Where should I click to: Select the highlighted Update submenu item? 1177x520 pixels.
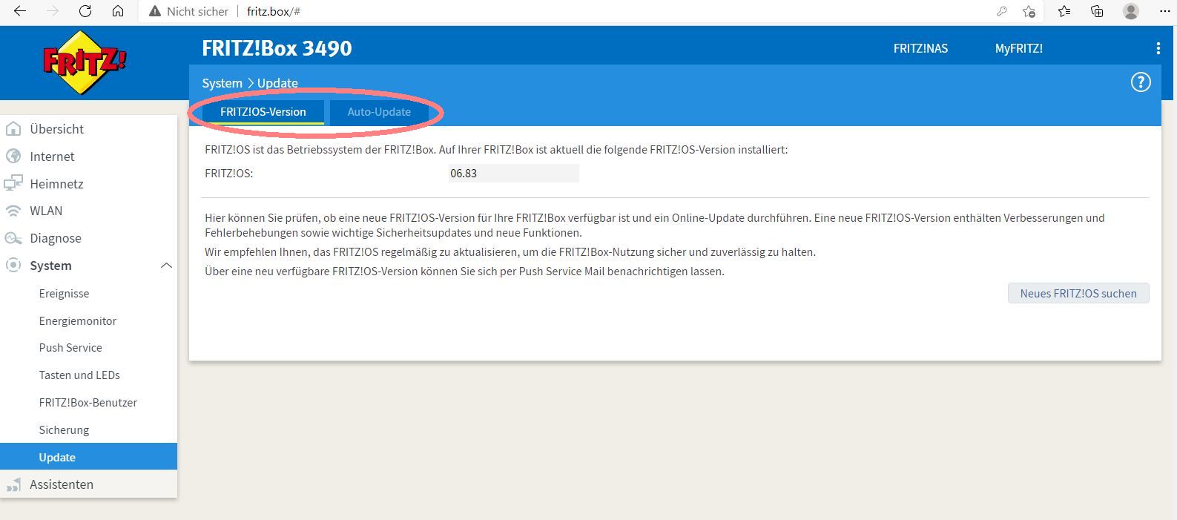coord(88,457)
